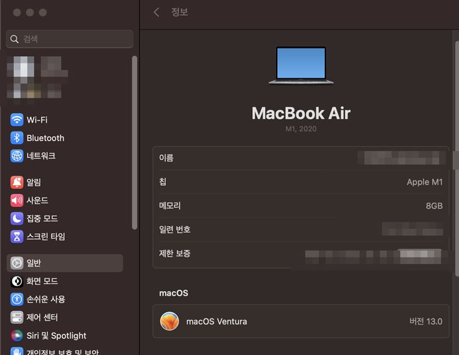Select the Bluetooth label in sidebar

45,138
